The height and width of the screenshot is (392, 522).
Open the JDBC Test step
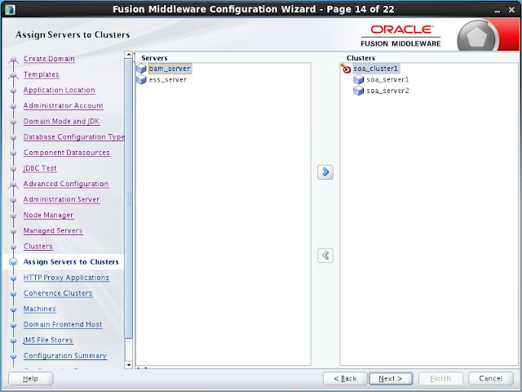(40, 168)
